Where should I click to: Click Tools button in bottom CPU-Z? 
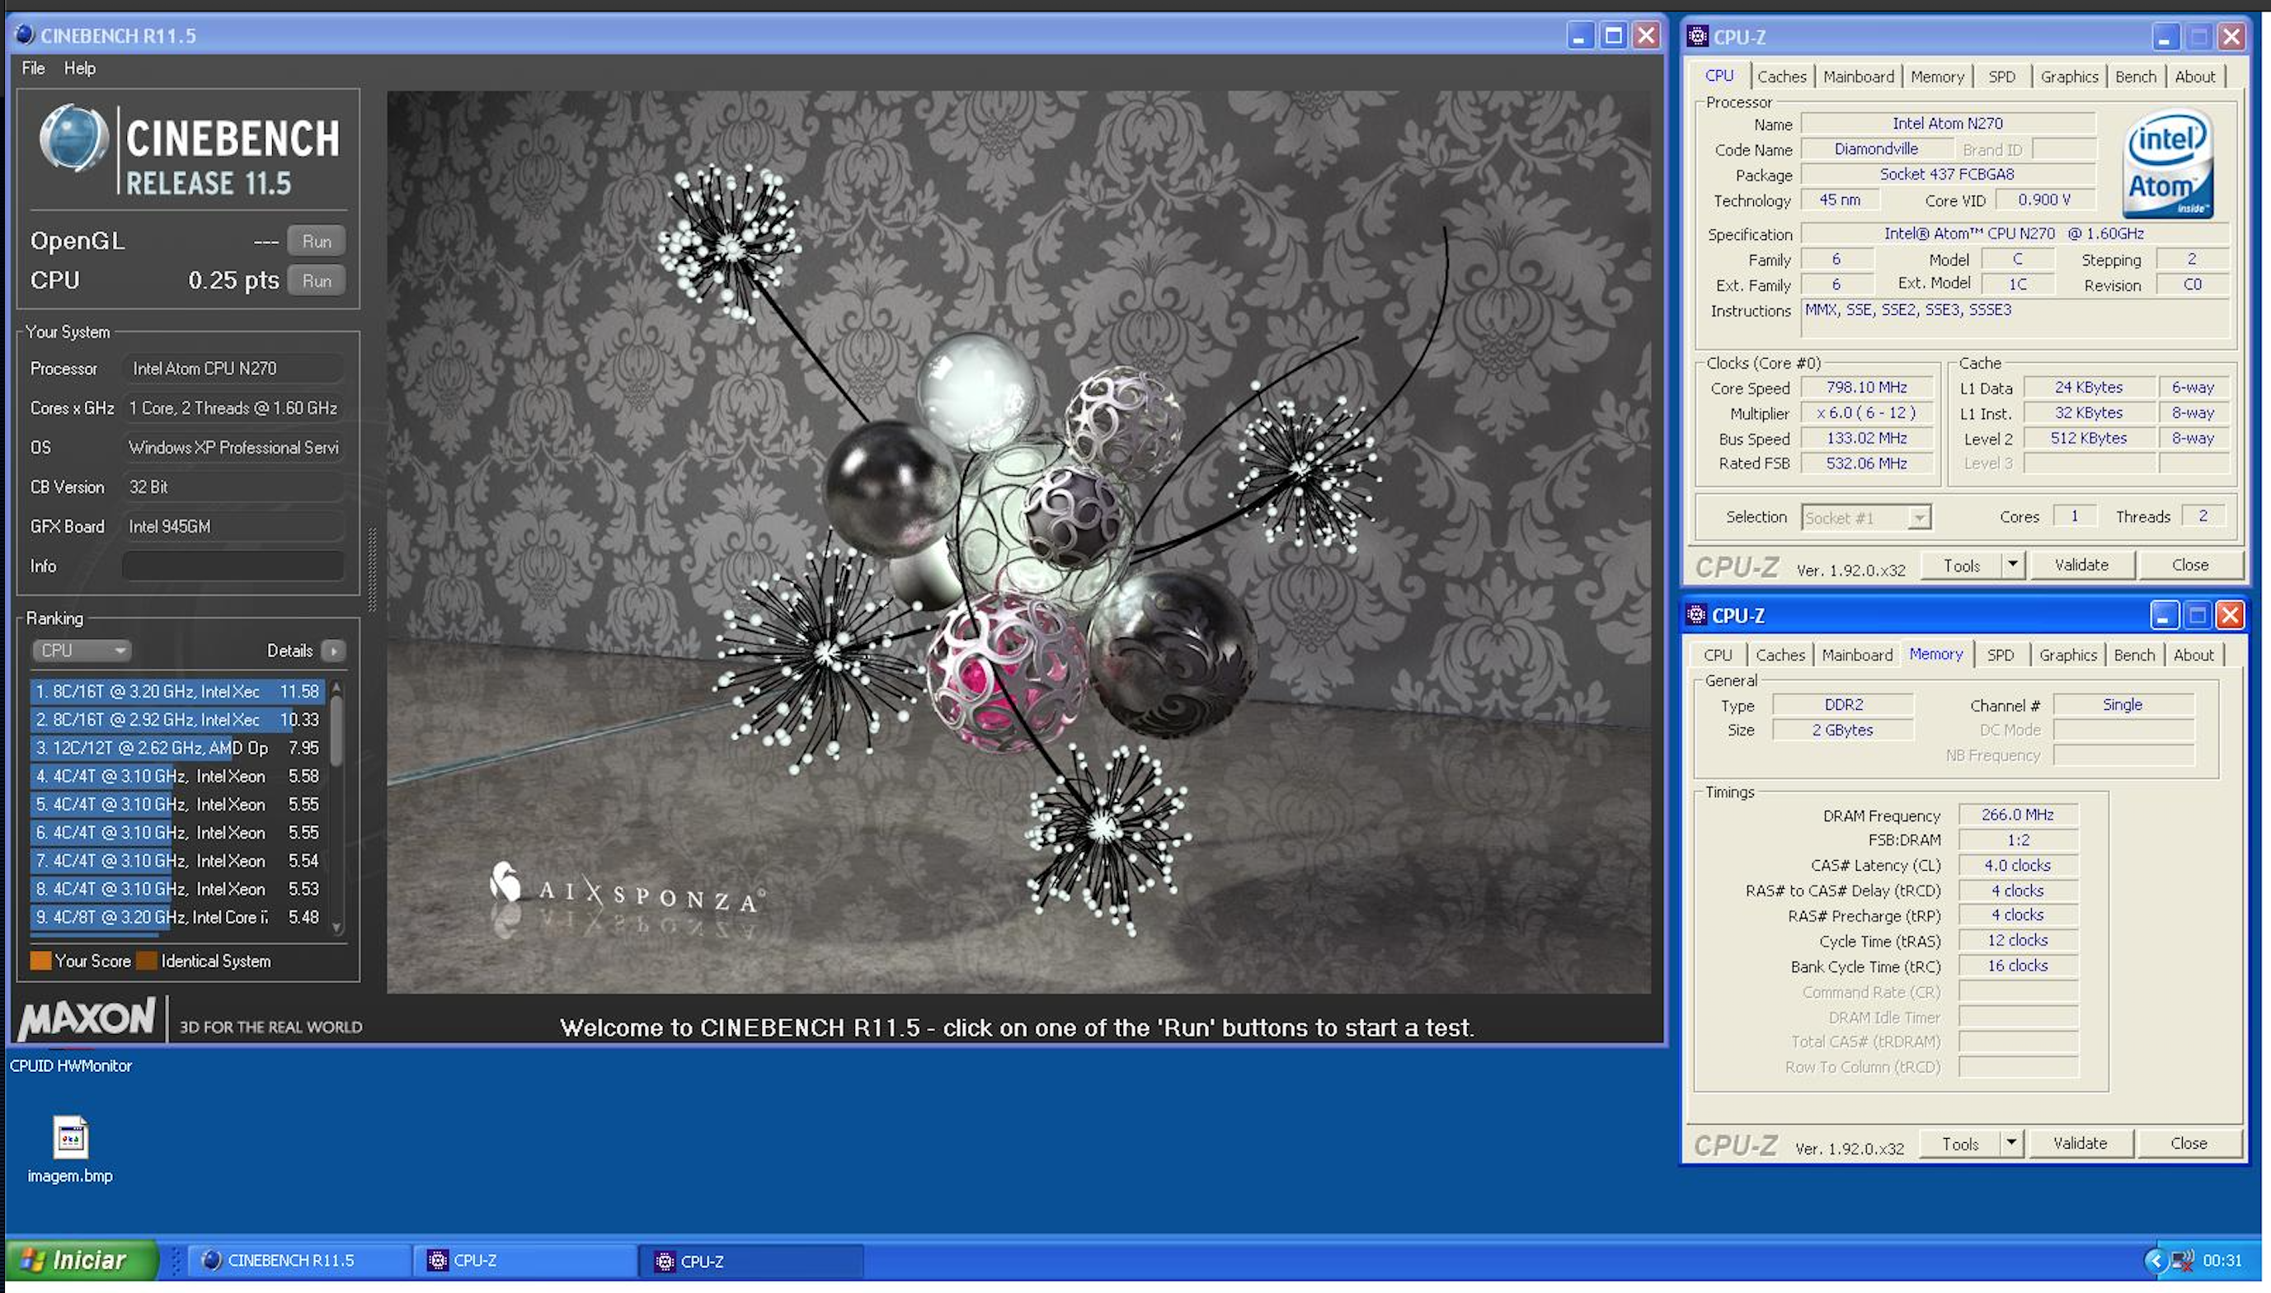[1959, 1144]
